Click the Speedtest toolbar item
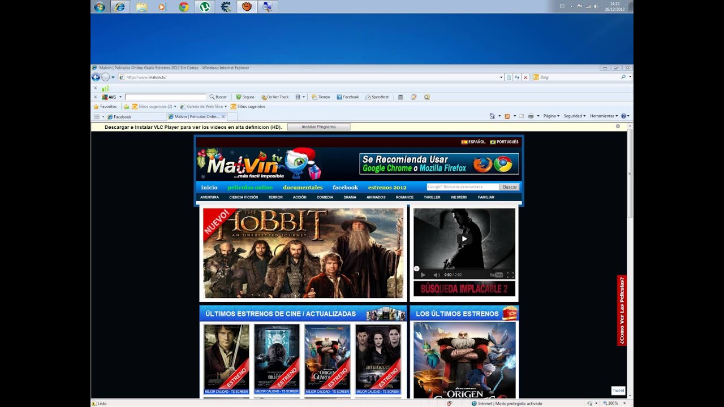The height and width of the screenshot is (407, 724). pos(377,97)
